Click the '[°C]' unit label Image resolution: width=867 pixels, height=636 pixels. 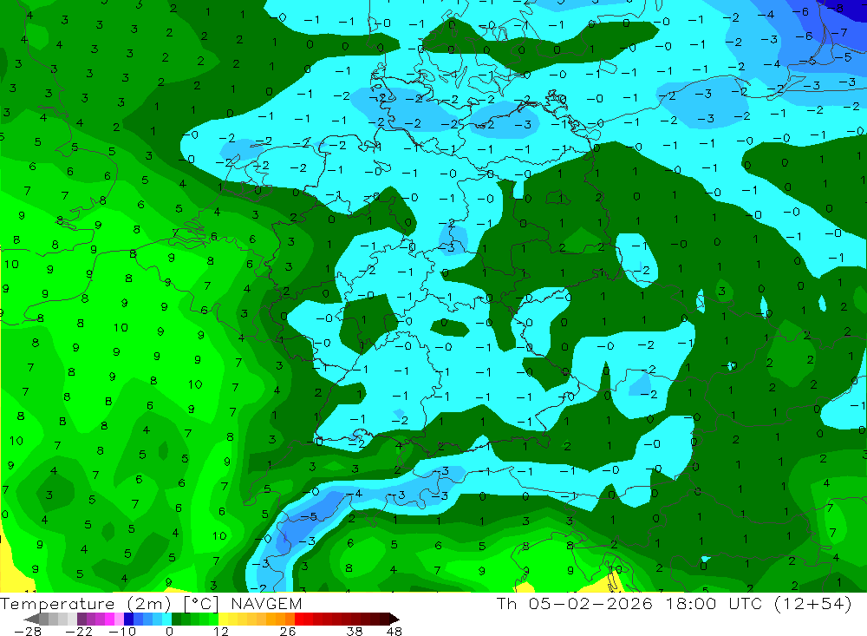(x=201, y=604)
